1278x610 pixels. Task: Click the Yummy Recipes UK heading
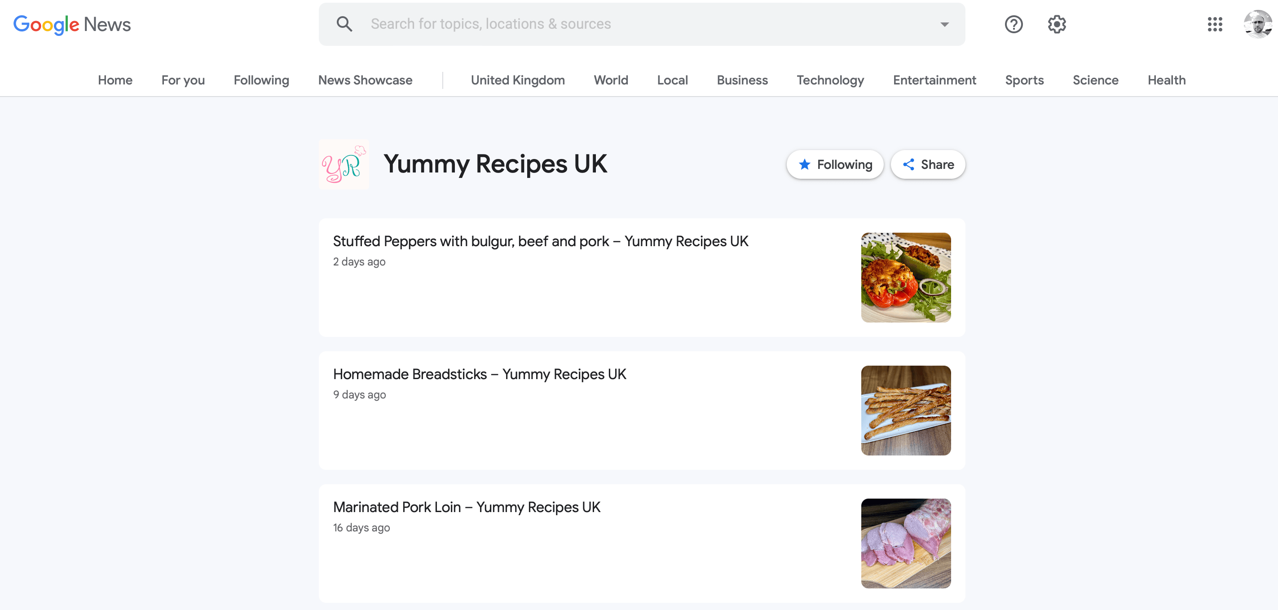pyautogui.click(x=495, y=164)
